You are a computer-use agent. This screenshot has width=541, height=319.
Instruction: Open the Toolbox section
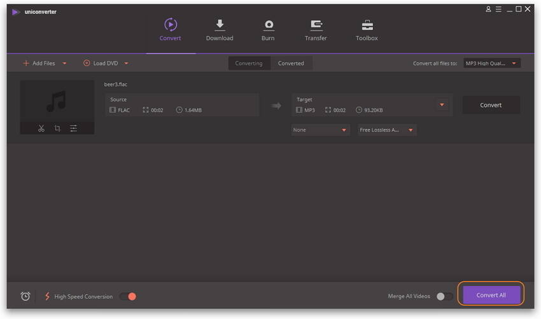tap(367, 30)
